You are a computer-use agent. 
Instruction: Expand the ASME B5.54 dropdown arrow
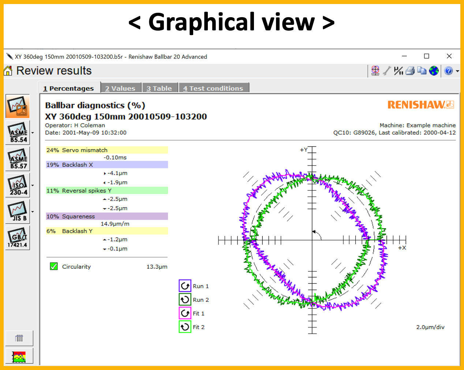33,133
